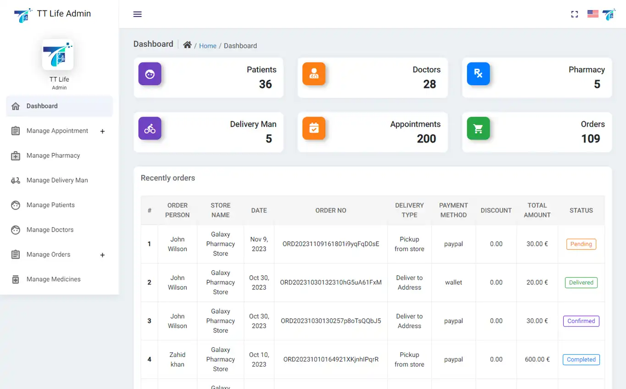
Task: Open the Home breadcrumb link
Action: coord(208,46)
